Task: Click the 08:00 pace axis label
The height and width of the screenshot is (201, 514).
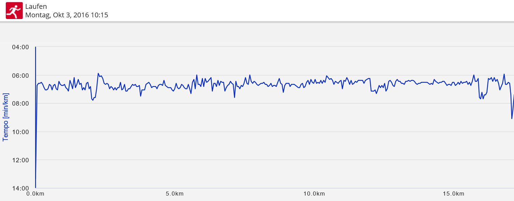Action: [20, 104]
